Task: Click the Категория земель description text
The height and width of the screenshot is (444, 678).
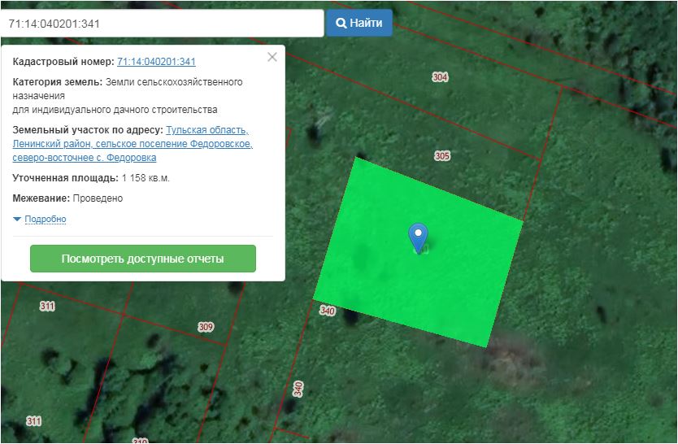Action: tap(128, 95)
